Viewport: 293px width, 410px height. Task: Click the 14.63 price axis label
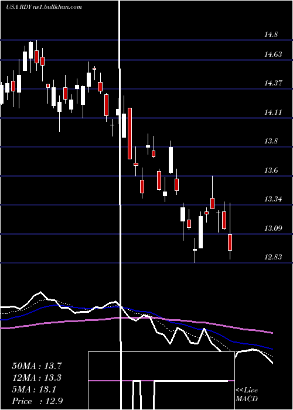pos(273,54)
